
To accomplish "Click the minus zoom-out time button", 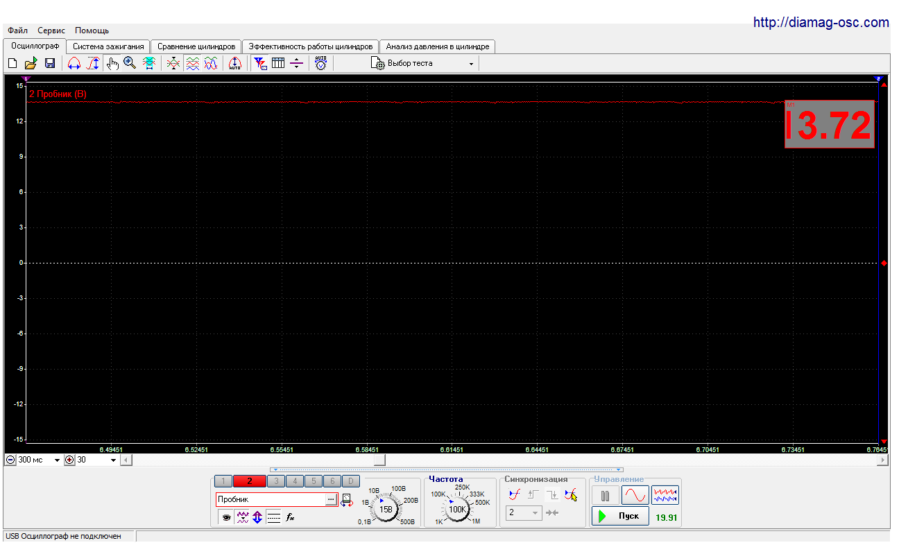I will point(10,460).
